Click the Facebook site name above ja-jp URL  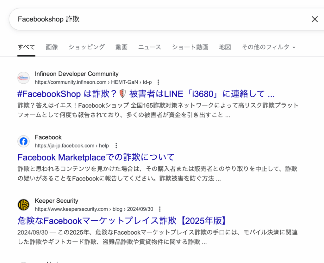point(48,137)
